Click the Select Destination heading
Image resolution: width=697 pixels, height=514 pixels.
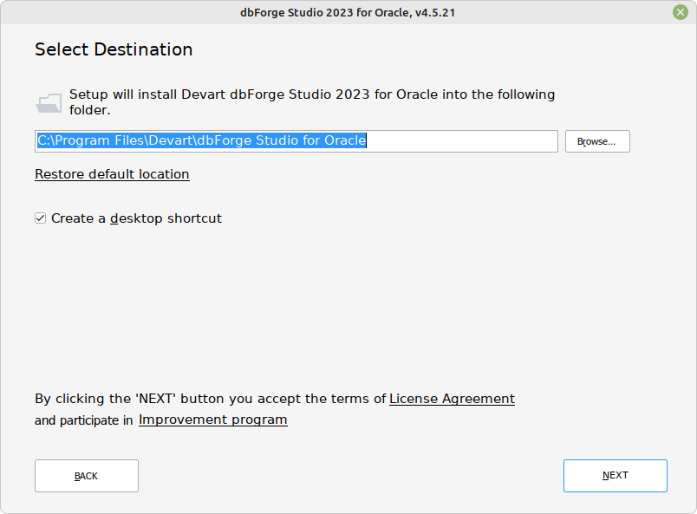(114, 49)
